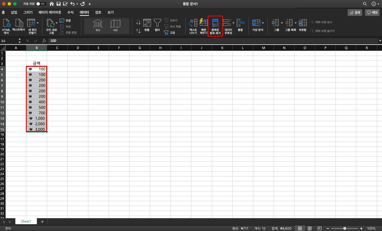
Task: Click the formula bar showing 100
Action: [x=213, y=41]
